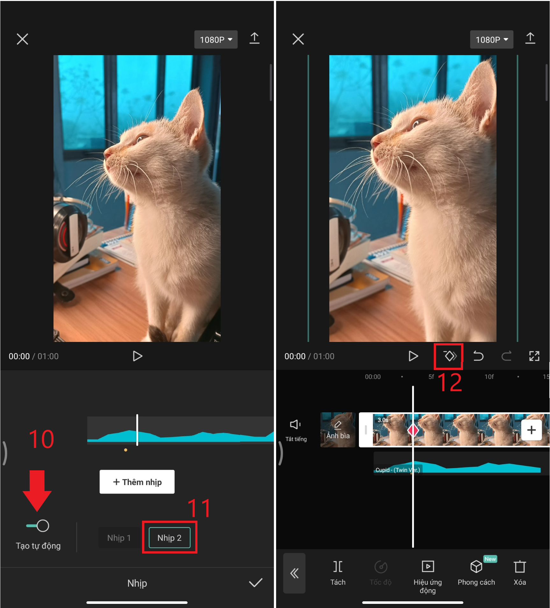Select the Tách split tool
The height and width of the screenshot is (608, 550).
(338, 573)
